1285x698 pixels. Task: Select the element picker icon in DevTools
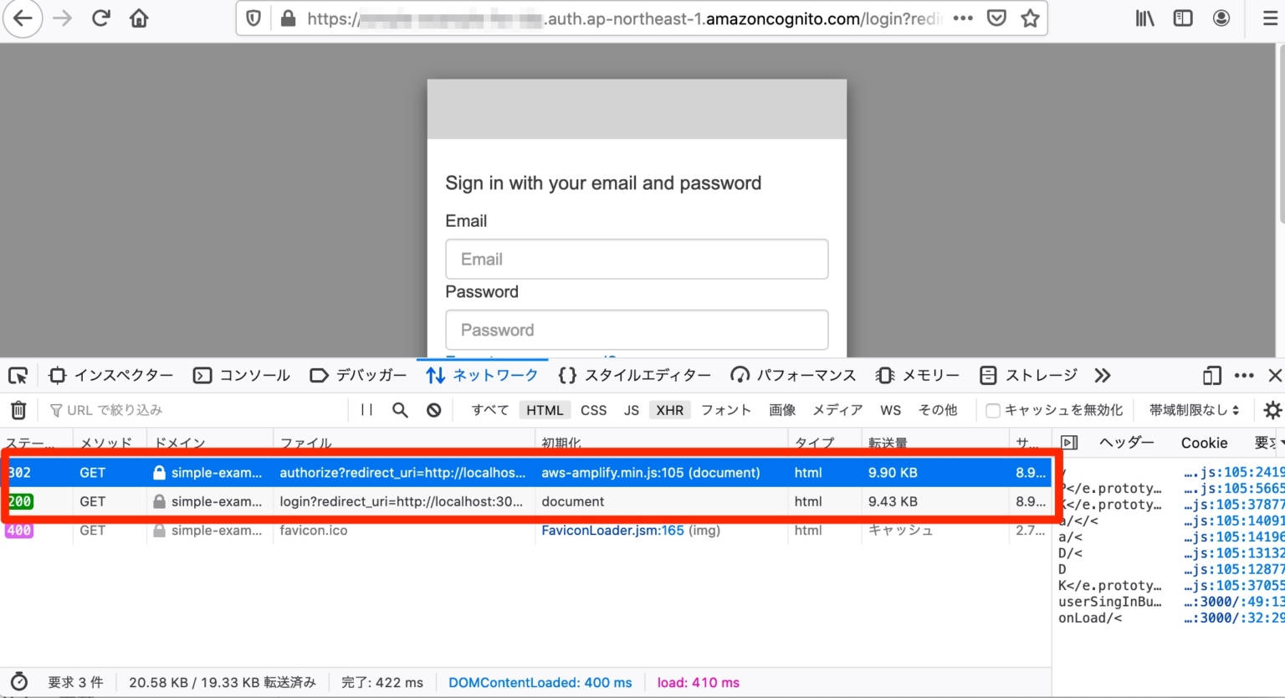point(18,375)
